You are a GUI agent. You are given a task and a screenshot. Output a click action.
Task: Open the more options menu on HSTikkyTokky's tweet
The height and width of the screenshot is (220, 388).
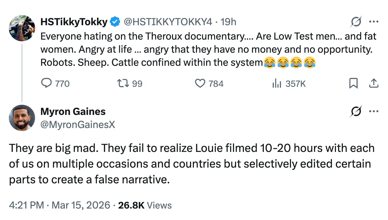click(374, 22)
